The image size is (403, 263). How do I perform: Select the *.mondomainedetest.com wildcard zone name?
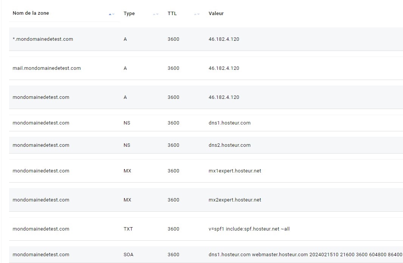point(43,39)
